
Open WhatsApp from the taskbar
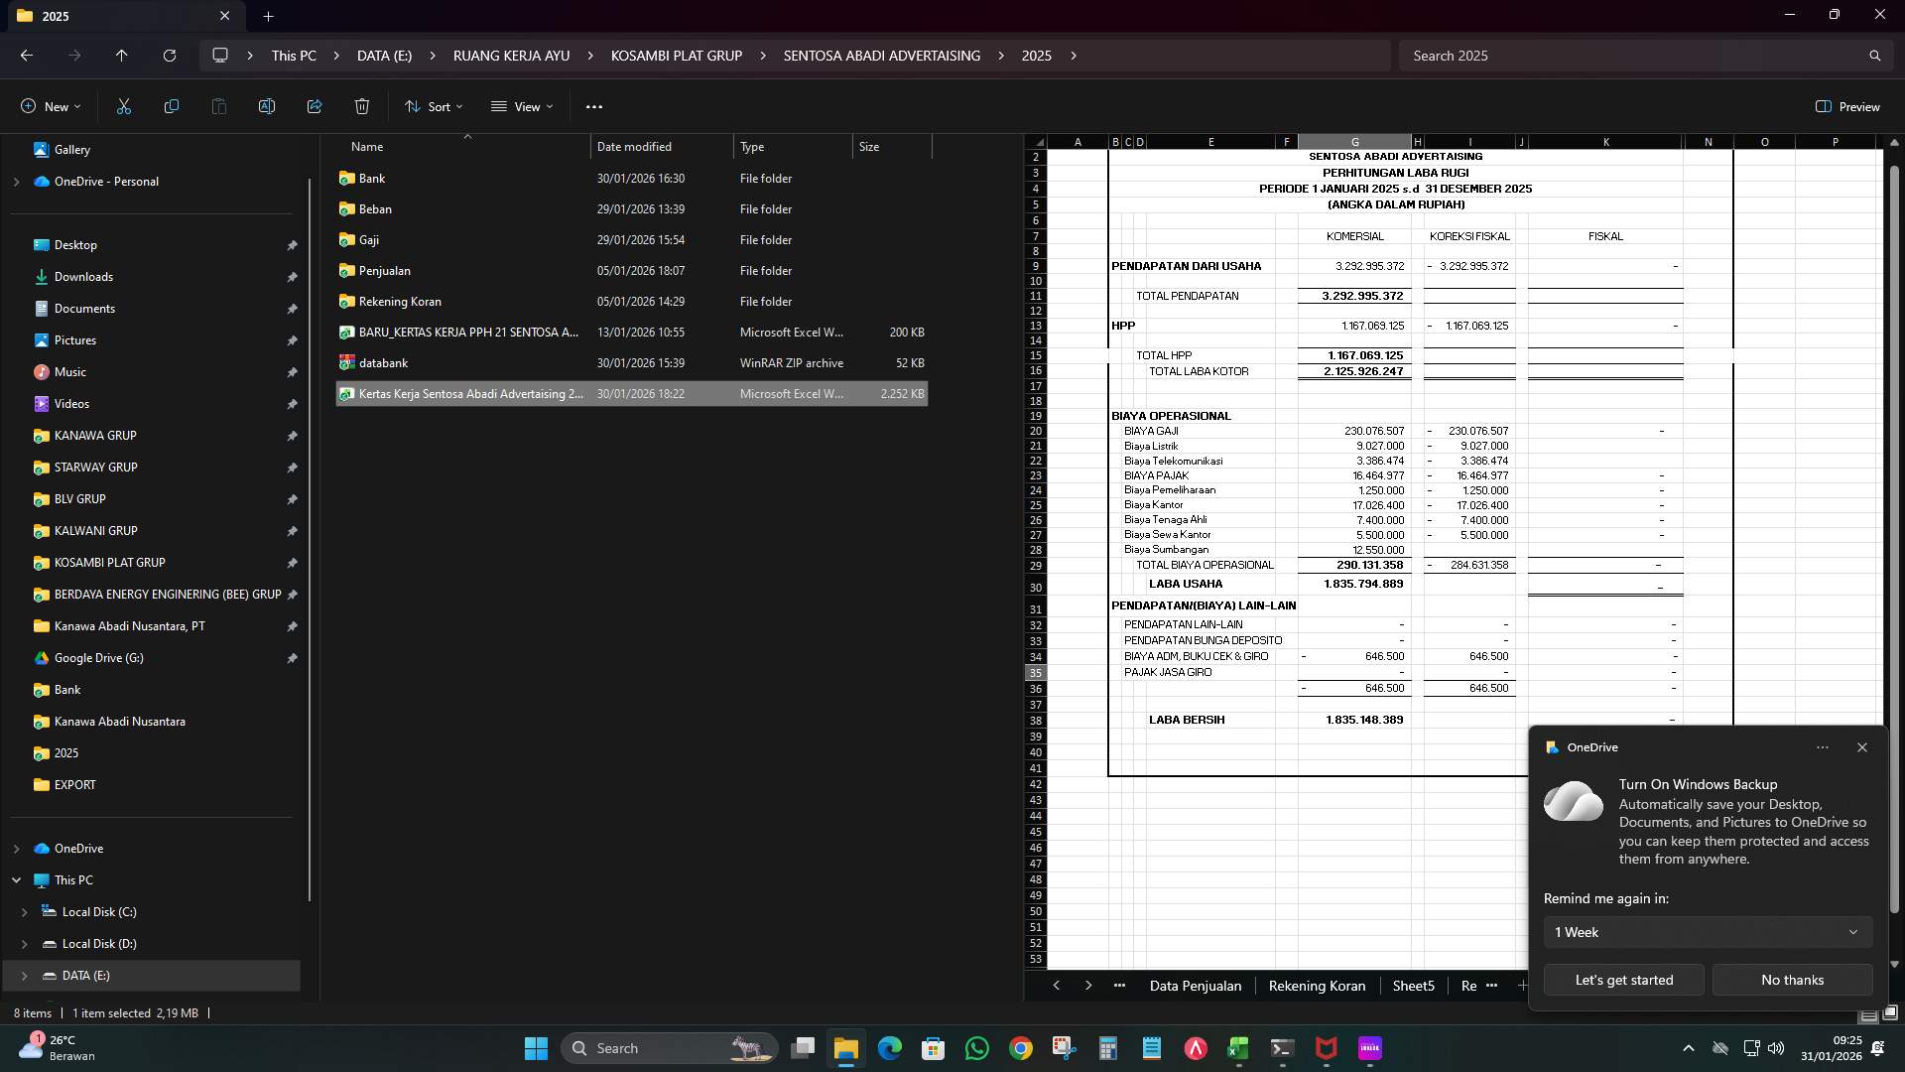coord(977,1049)
